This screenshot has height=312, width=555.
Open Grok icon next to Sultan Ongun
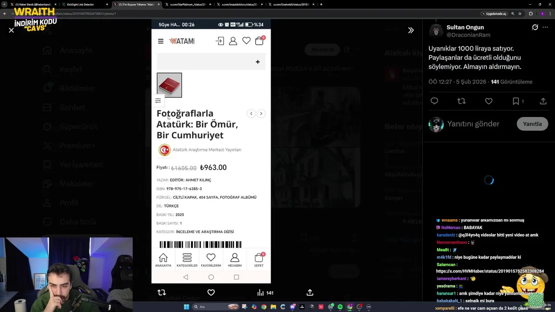point(535,27)
